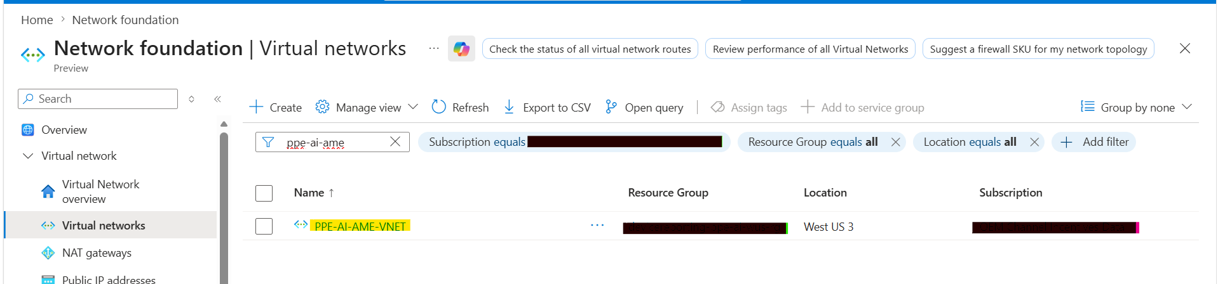Click the PPE-AI-AME-VNET resource icon

click(x=301, y=224)
